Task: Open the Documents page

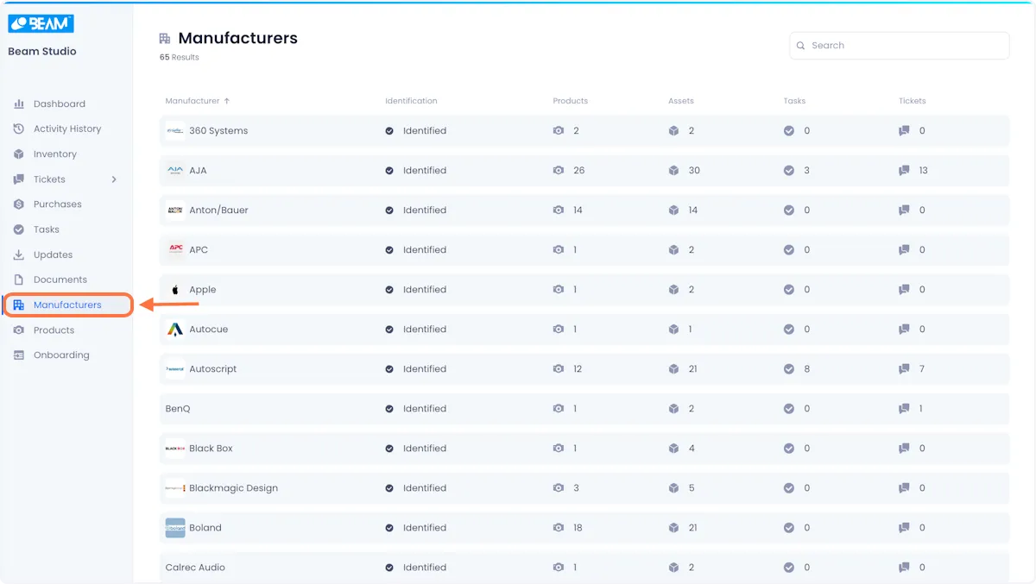Action: pos(60,279)
